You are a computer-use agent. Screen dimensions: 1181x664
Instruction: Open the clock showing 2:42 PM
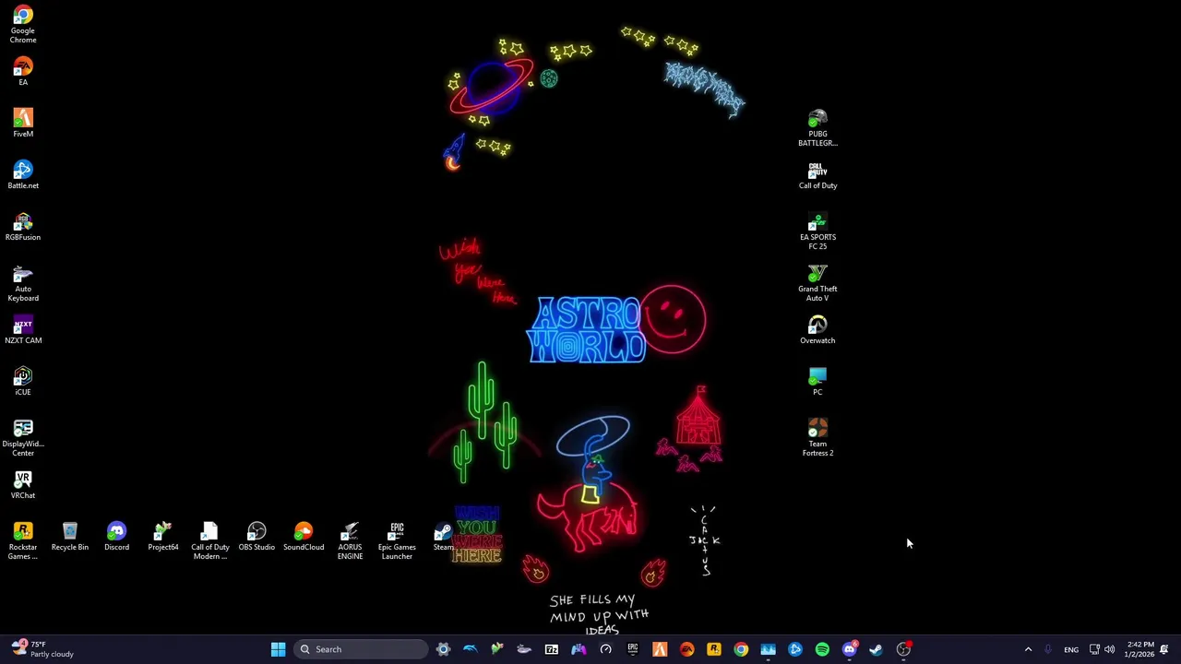pos(1139,649)
